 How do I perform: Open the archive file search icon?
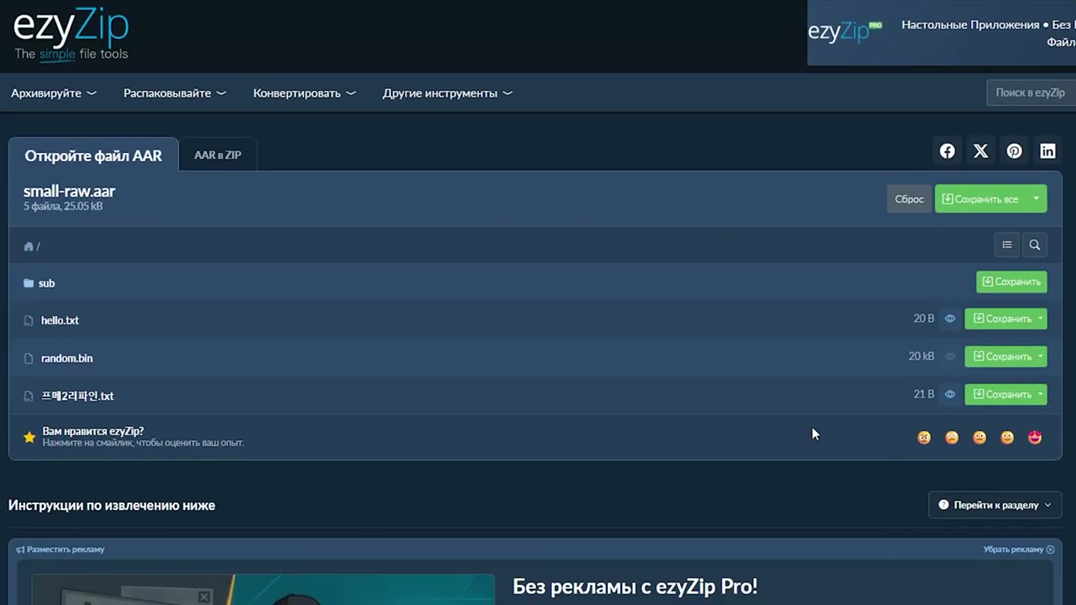(x=1035, y=245)
